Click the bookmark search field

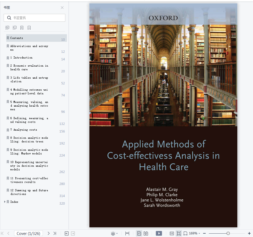(34, 18)
